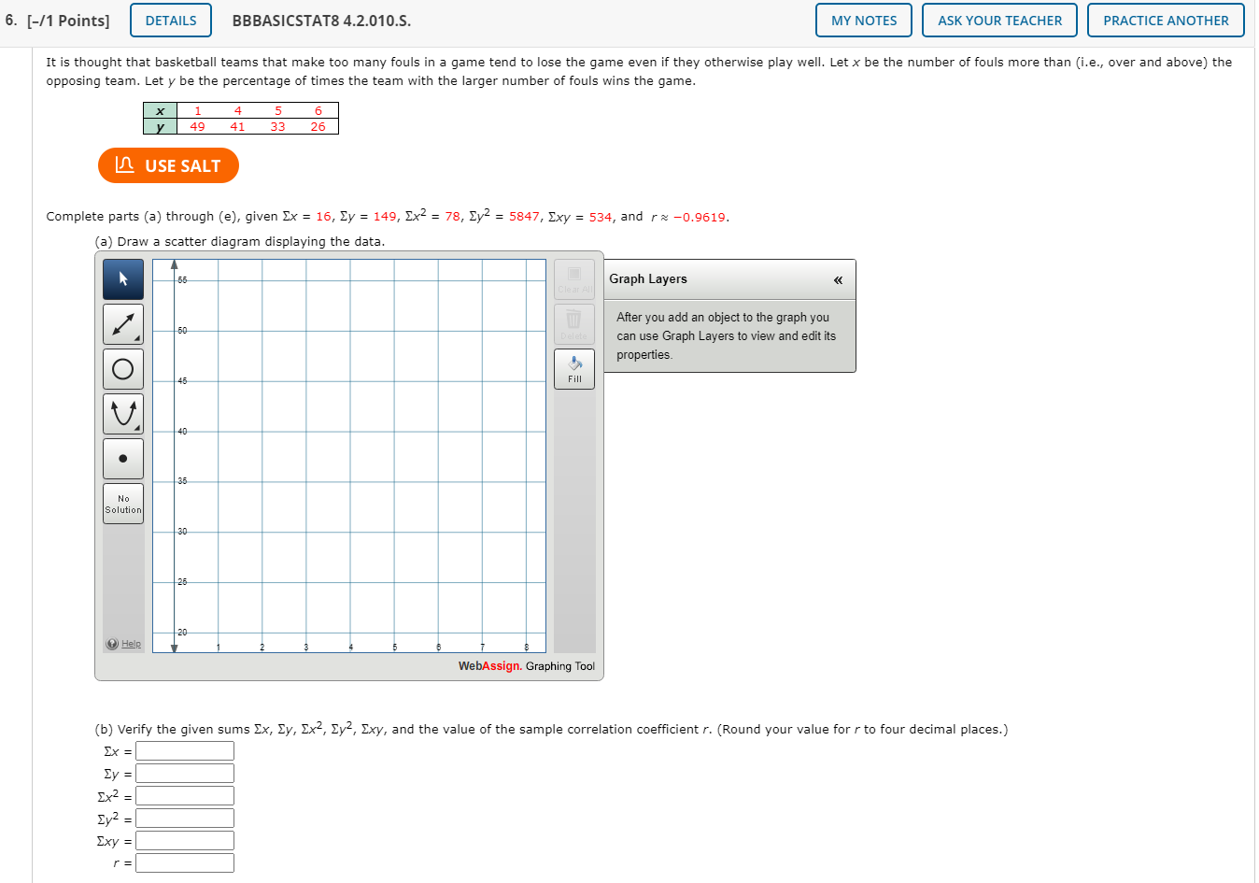Screen dimensions: 1259x883
Task: Select the point plotting tool
Action: pyautogui.click(x=122, y=458)
